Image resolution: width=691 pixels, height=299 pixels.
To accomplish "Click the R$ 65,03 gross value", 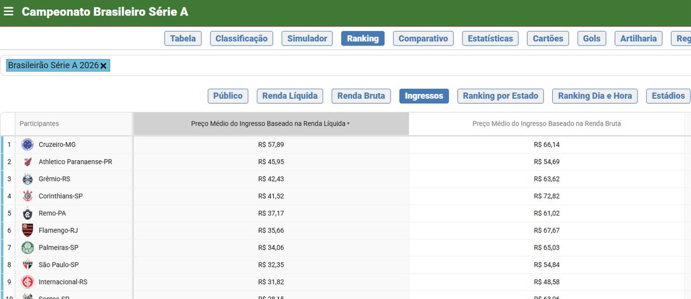I will click(547, 248).
